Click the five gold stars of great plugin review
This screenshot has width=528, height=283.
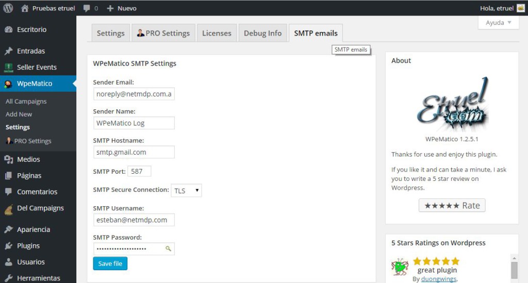[436, 261]
